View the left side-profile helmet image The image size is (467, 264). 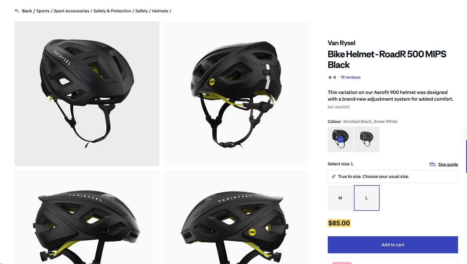(x=87, y=217)
